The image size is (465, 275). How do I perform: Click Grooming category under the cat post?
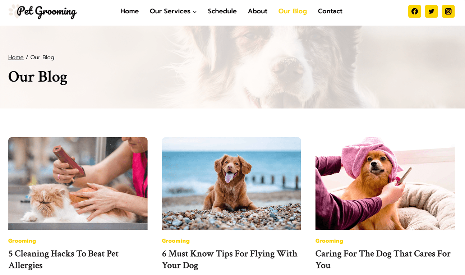pos(22,241)
